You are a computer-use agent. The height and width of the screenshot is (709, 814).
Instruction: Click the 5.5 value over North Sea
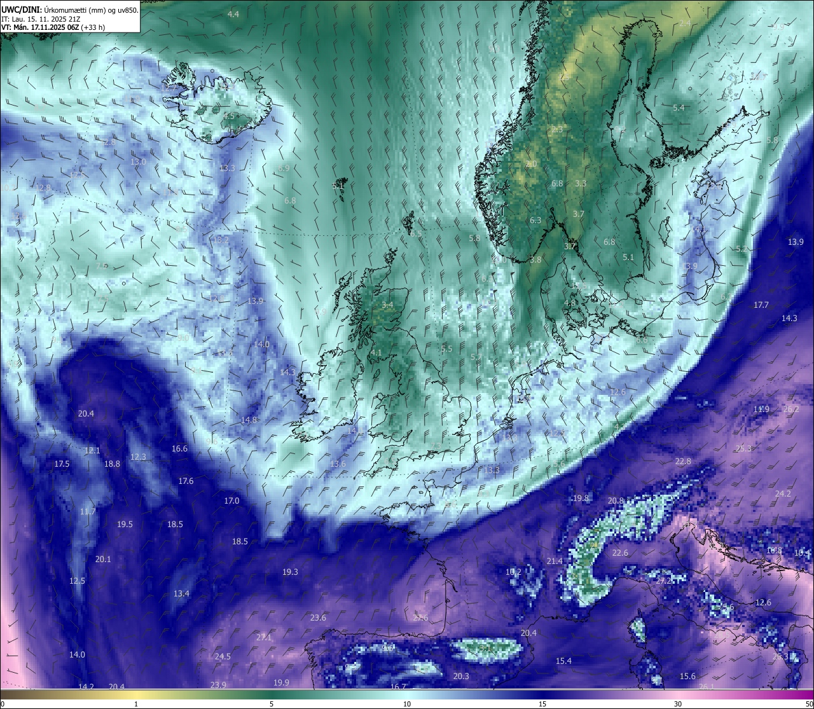[x=446, y=349]
